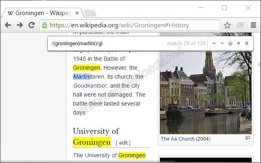This screenshot has height=163, width=261.
Task: Maximize the browser window
Action: (x=224, y=8)
